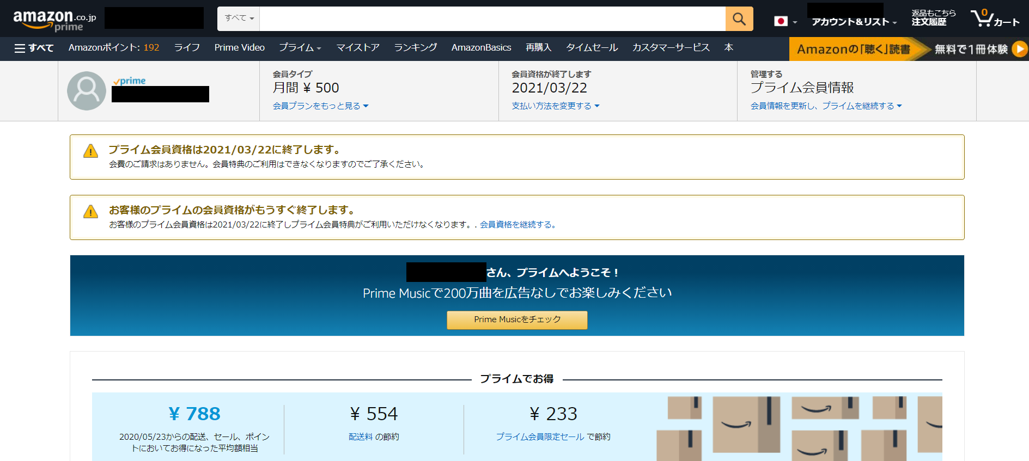The height and width of the screenshot is (461, 1029).
Task: Open the すべて search category dropdown
Action: pos(239,19)
